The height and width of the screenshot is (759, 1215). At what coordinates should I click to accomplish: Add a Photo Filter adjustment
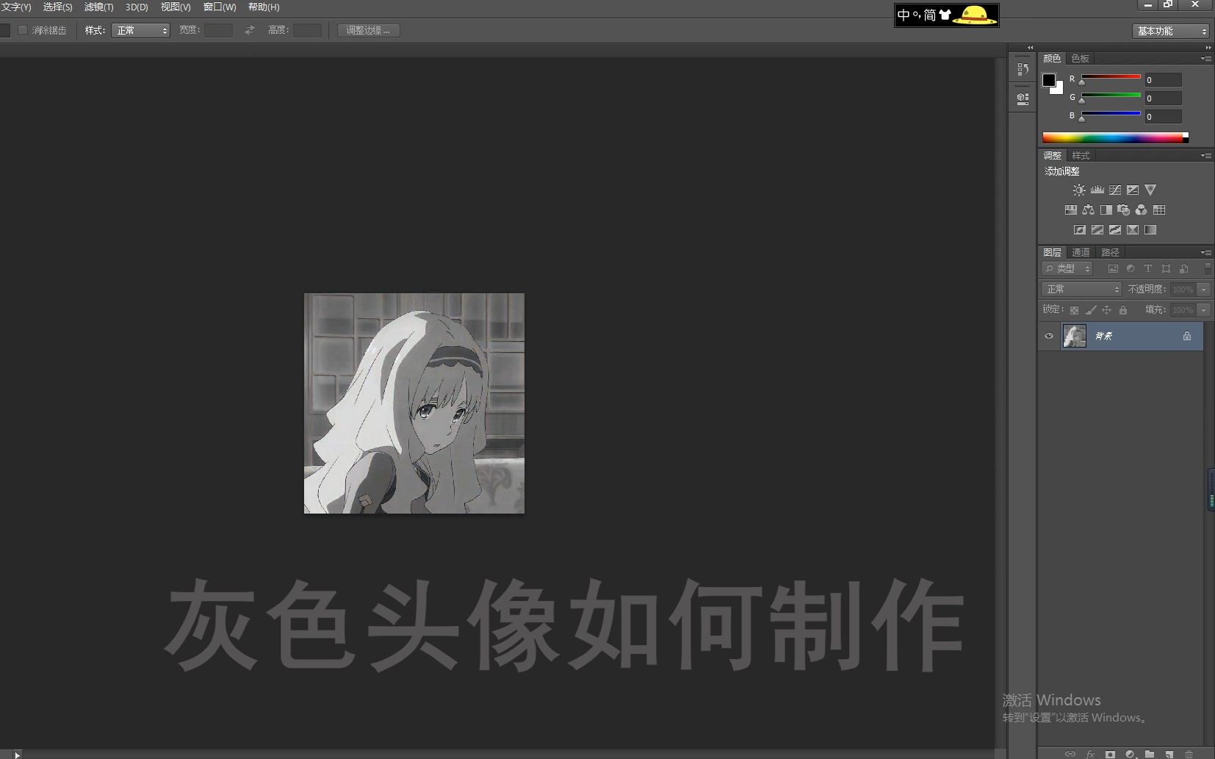point(1123,209)
